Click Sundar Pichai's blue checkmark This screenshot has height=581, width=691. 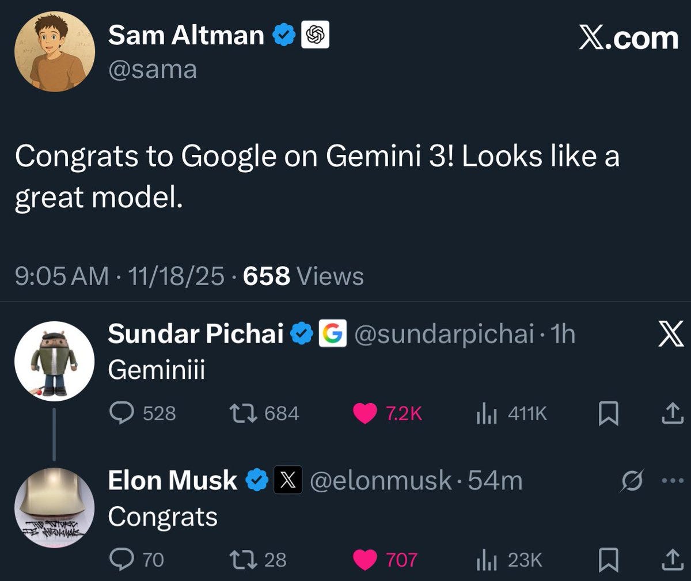point(302,332)
